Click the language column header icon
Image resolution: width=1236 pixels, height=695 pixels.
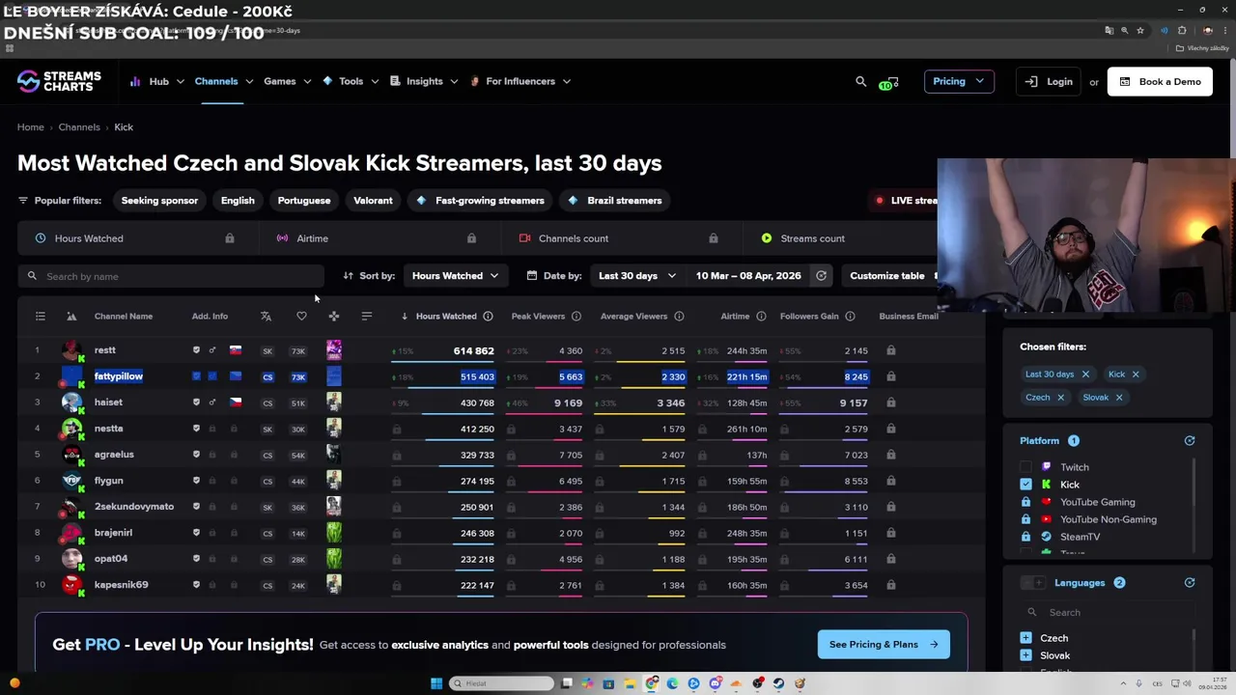tap(266, 317)
